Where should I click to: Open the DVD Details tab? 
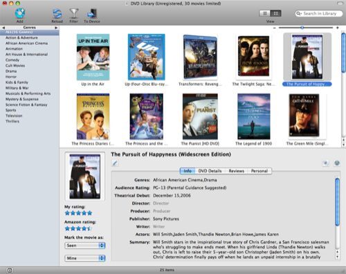[x=210, y=171]
